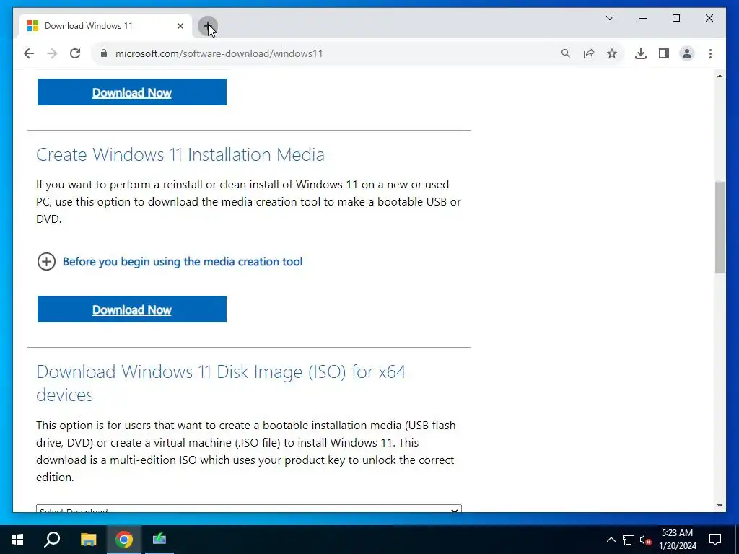View site information via the lock icon
739x554 pixels.
[104, 53]
